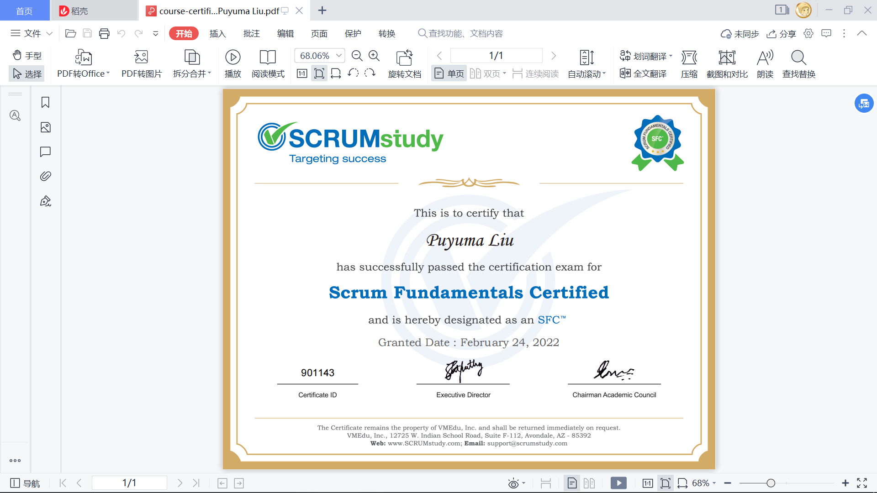
Task: Share the document (分享)
Action: 781,34
